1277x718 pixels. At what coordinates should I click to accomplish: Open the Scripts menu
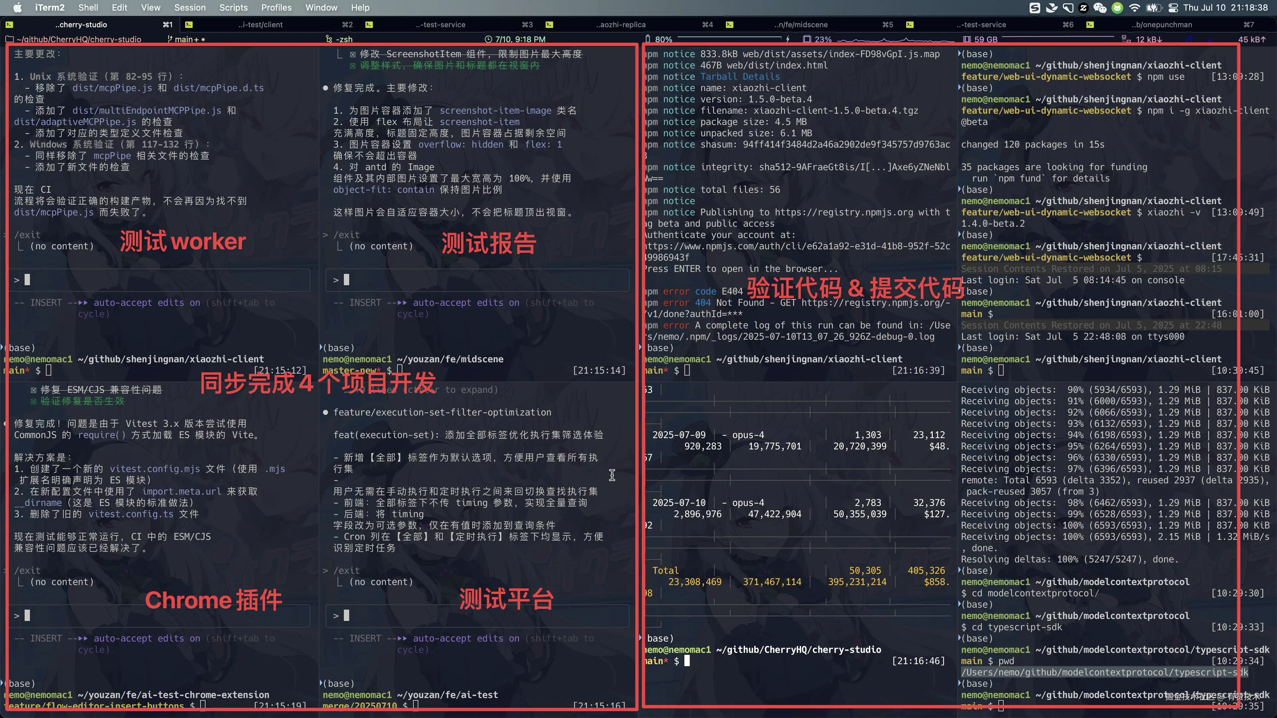tap(233, 7)
